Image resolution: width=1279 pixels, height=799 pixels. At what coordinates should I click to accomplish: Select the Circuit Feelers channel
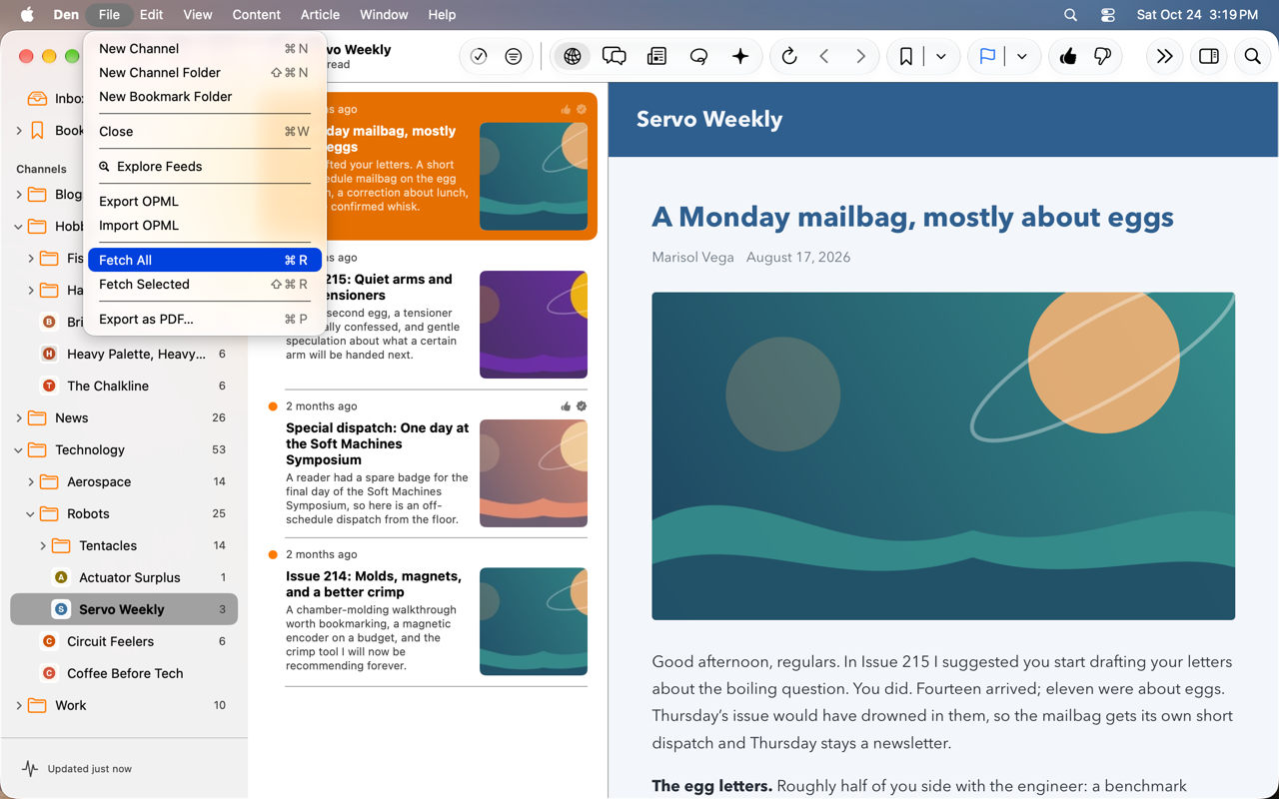tap(124, 641)
